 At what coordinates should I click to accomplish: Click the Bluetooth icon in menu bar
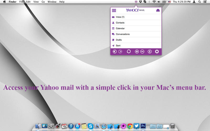[x=149, y=2]
